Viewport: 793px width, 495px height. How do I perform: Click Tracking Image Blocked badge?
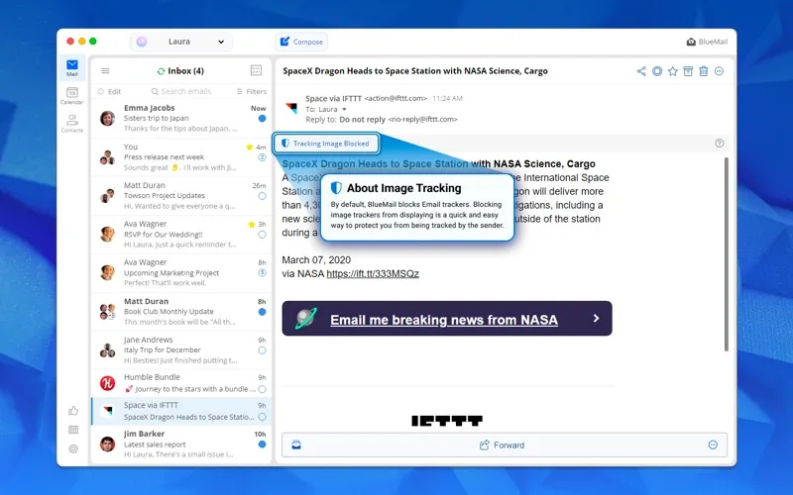(x=326, y=144)
